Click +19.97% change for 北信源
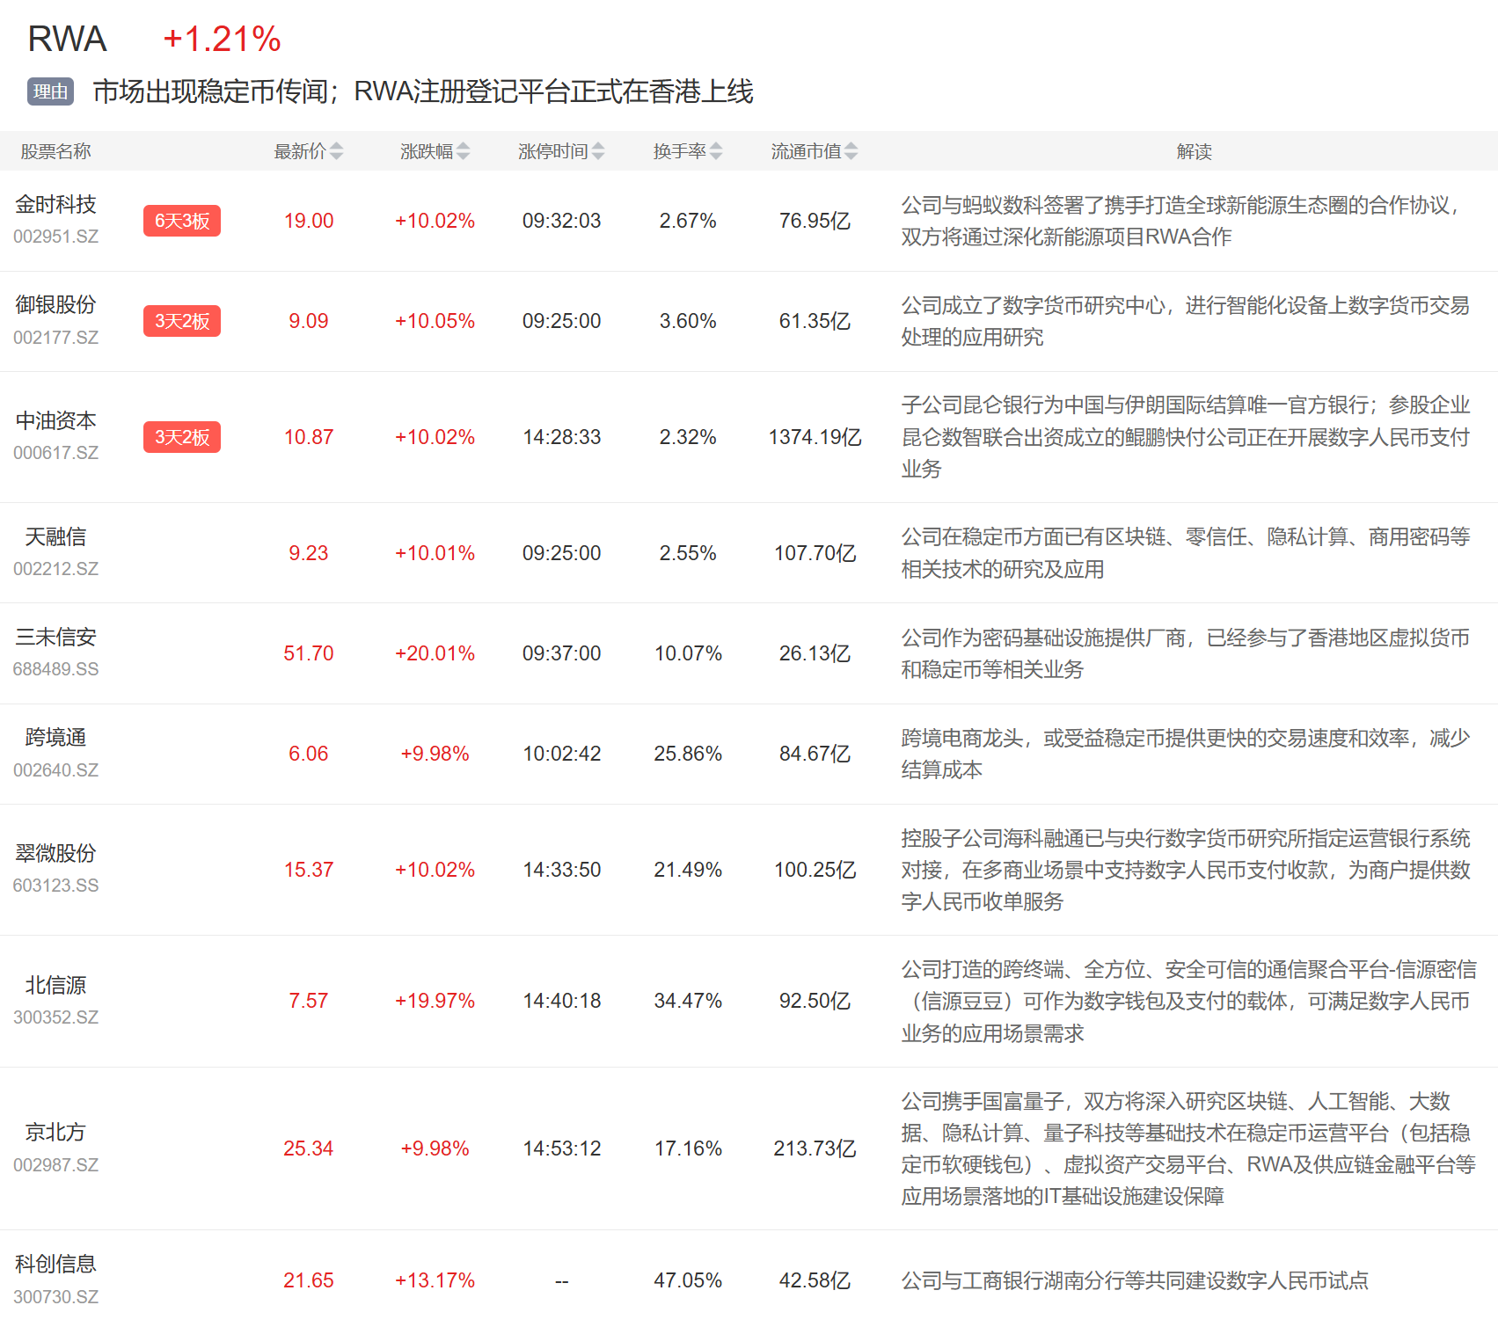 point(435,1001)
